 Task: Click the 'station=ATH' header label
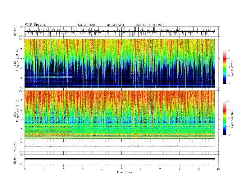click(115, 25)
